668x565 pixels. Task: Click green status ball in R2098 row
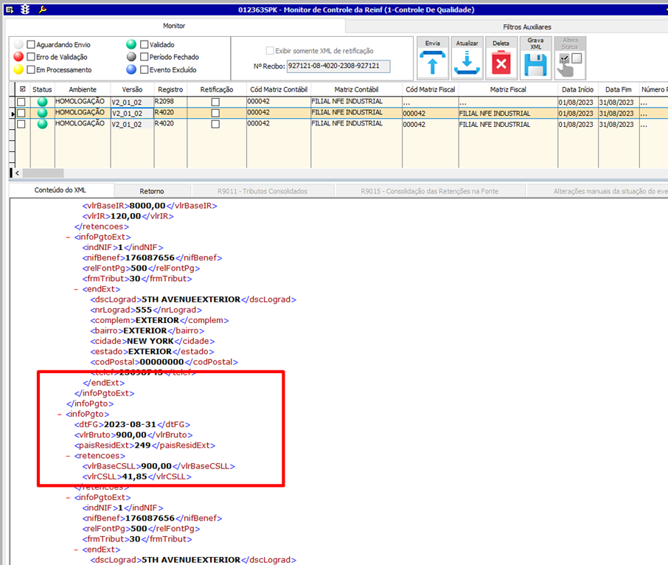(42, 102)
